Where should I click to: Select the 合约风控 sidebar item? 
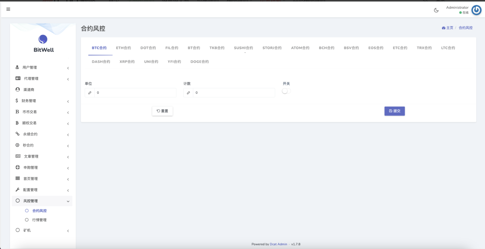39,211
